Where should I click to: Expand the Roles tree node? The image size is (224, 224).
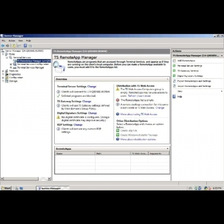(3, 54)
